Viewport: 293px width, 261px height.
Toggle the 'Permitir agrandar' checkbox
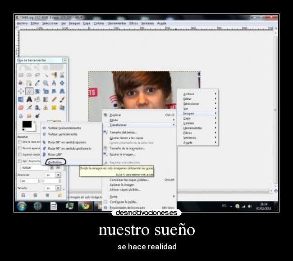coord(20,148)
